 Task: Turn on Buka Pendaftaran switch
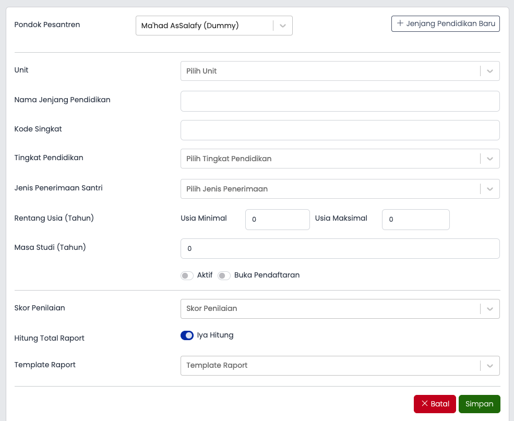click(224, 275)
